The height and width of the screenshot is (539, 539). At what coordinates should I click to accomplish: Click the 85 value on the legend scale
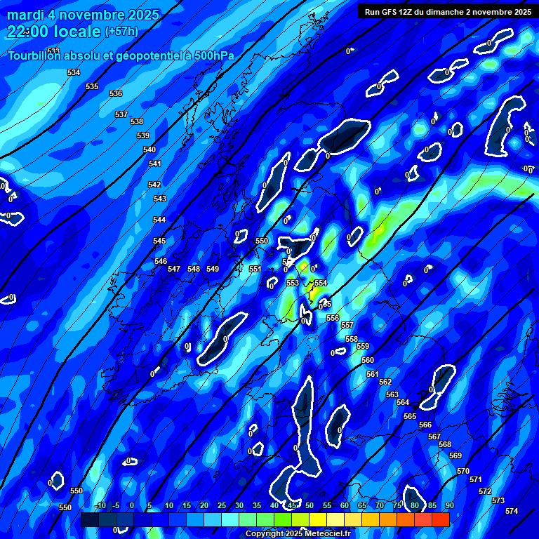point(432,505)
